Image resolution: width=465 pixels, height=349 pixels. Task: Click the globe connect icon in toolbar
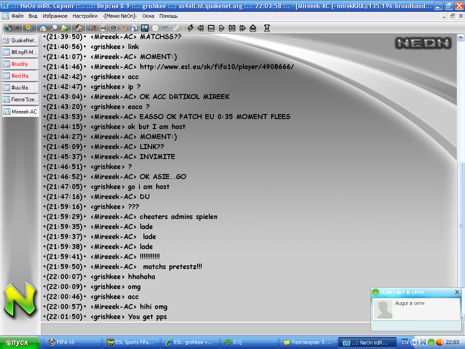tap(9, 28)
